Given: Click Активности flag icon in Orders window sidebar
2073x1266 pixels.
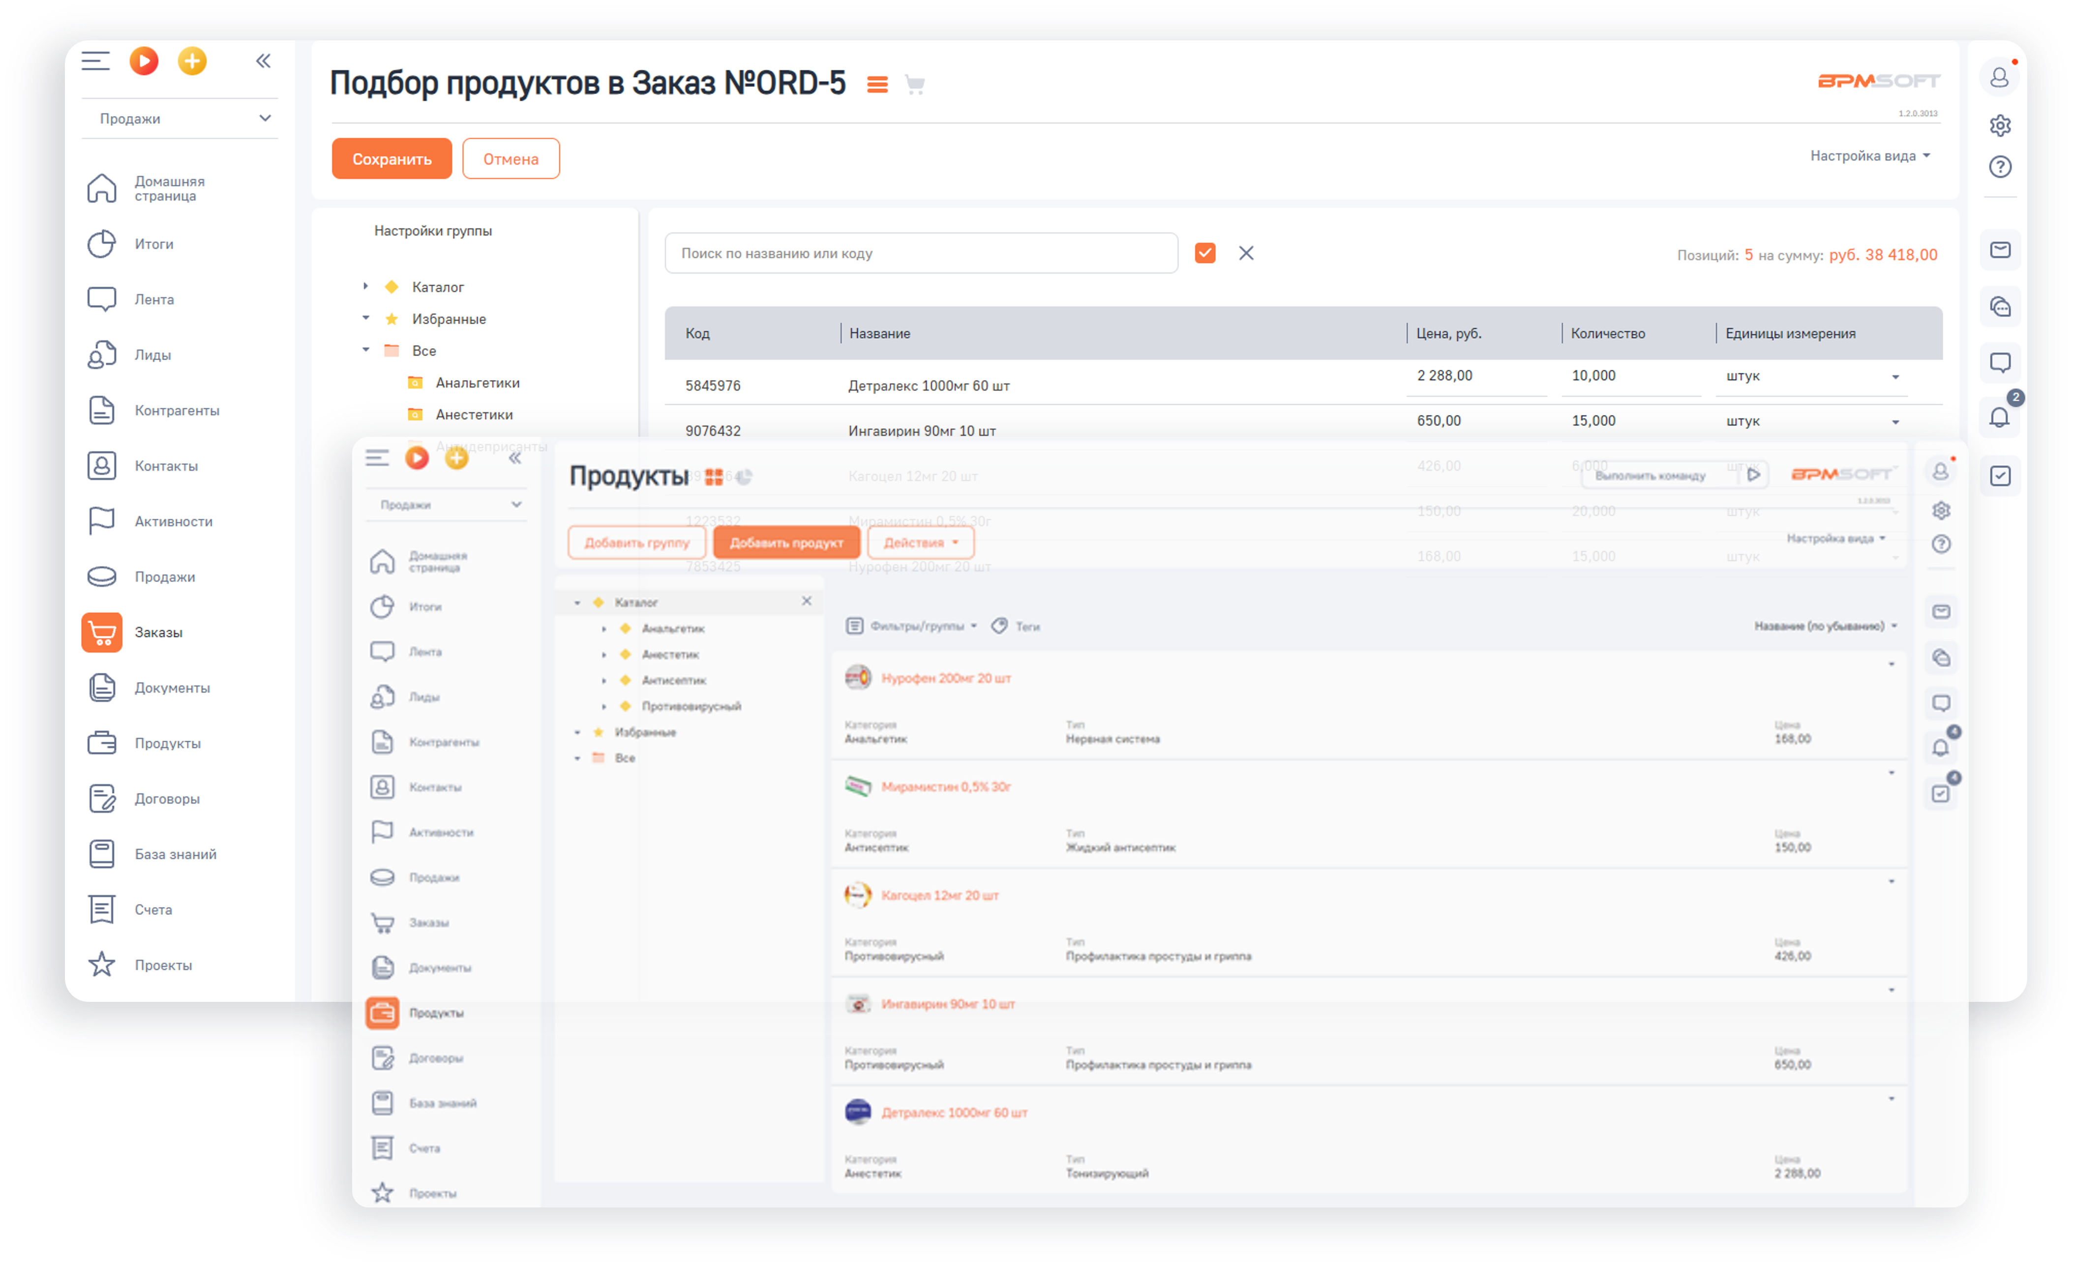Looking at the screenshot, I should click(102, 521).
